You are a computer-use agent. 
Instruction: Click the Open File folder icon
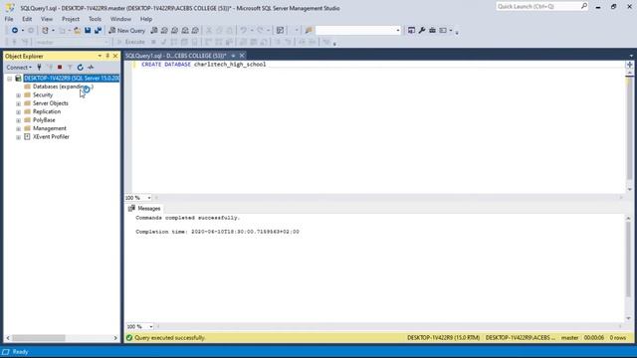(78, 31)
